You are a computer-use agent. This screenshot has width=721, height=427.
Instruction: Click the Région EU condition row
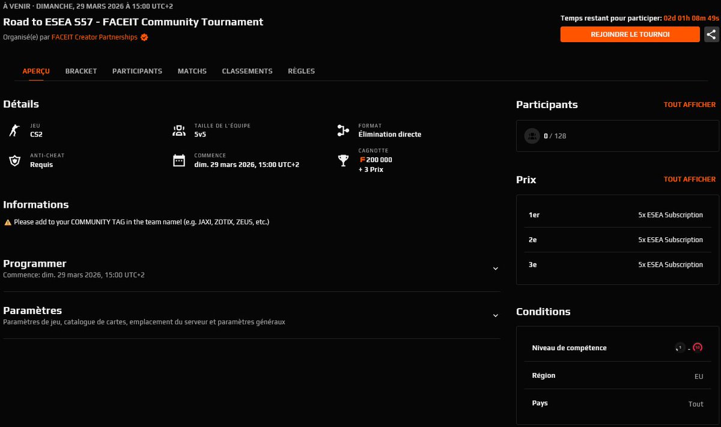tap(617, 375)
